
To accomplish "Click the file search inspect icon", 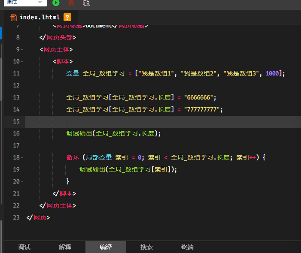I will coord(86,3).
